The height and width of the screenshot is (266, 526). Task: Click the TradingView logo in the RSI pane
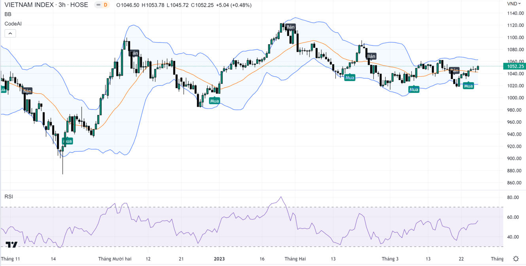click(x=12, y=244)
